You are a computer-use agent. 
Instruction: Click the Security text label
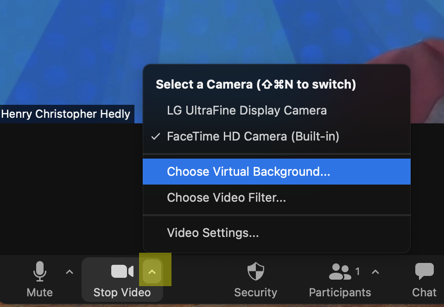pos(255,292)
